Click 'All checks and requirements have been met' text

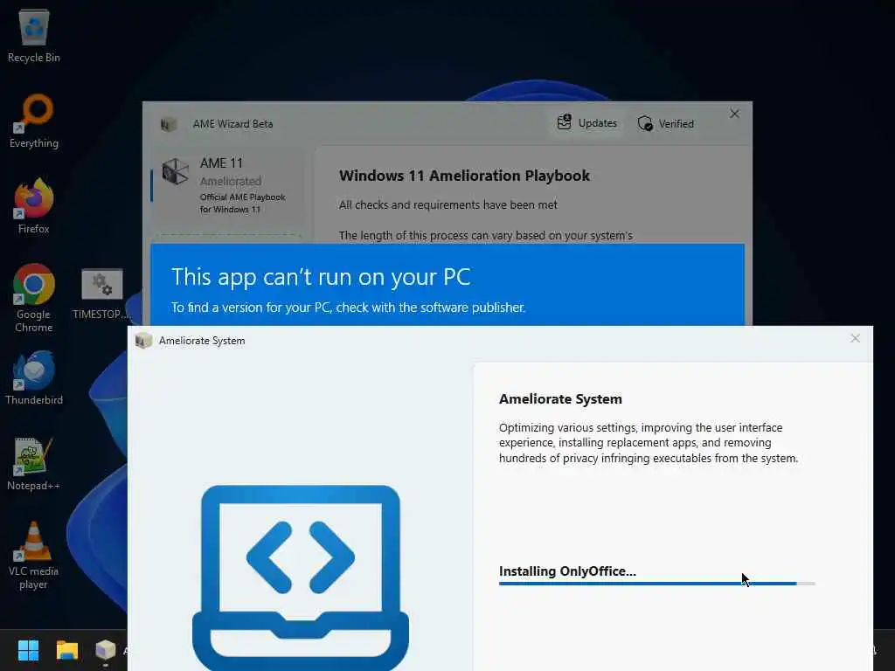(x=448, y=204)
